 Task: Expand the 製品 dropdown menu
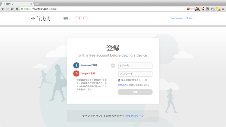point(67,18)
